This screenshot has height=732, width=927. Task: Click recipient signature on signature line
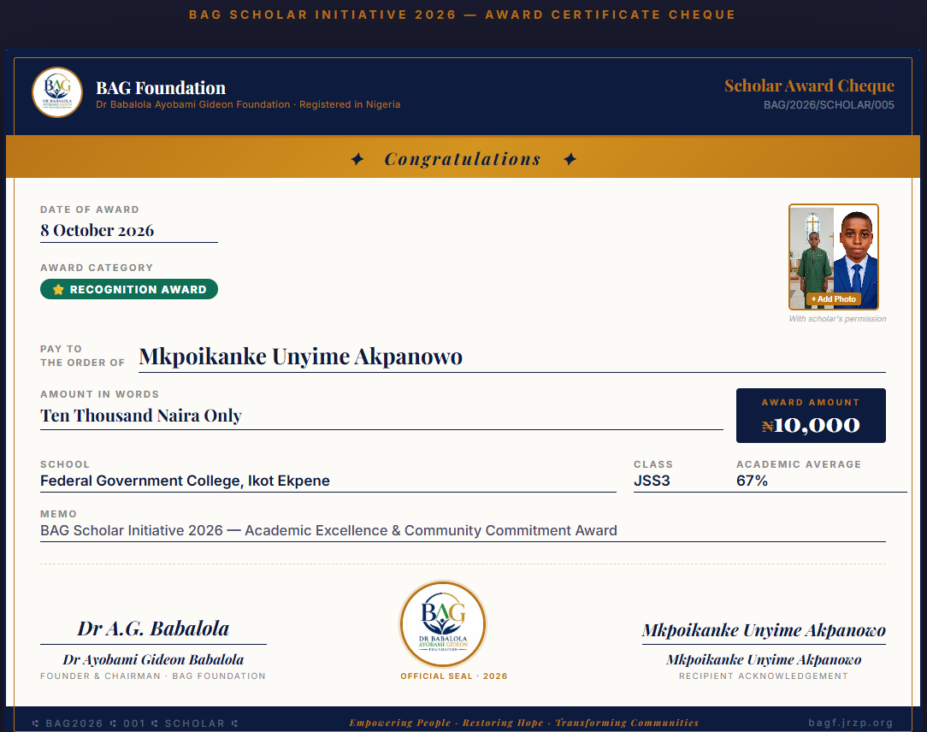coord(764,630)
